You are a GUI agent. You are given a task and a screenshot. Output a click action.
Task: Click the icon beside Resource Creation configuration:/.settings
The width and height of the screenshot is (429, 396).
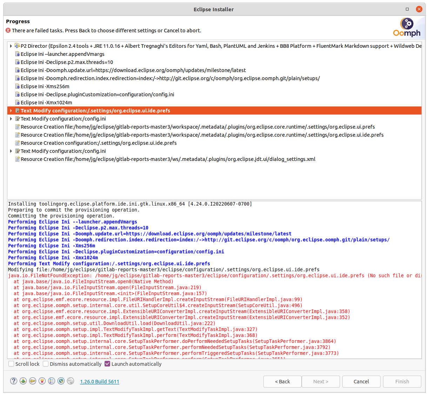point(17,143)
